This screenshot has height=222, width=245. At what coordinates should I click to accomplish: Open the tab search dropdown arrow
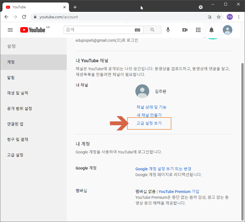click(201, 7)
